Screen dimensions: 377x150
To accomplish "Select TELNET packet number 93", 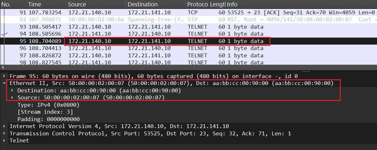I will pos(189,27).
